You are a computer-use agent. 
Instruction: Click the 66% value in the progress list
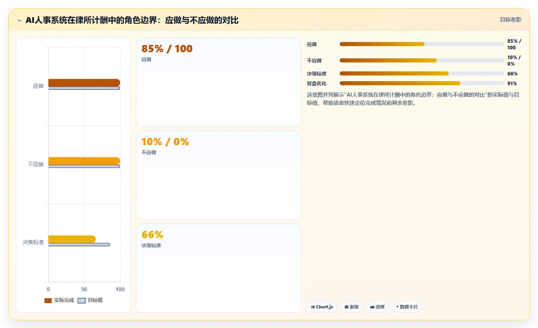[512, 74]
